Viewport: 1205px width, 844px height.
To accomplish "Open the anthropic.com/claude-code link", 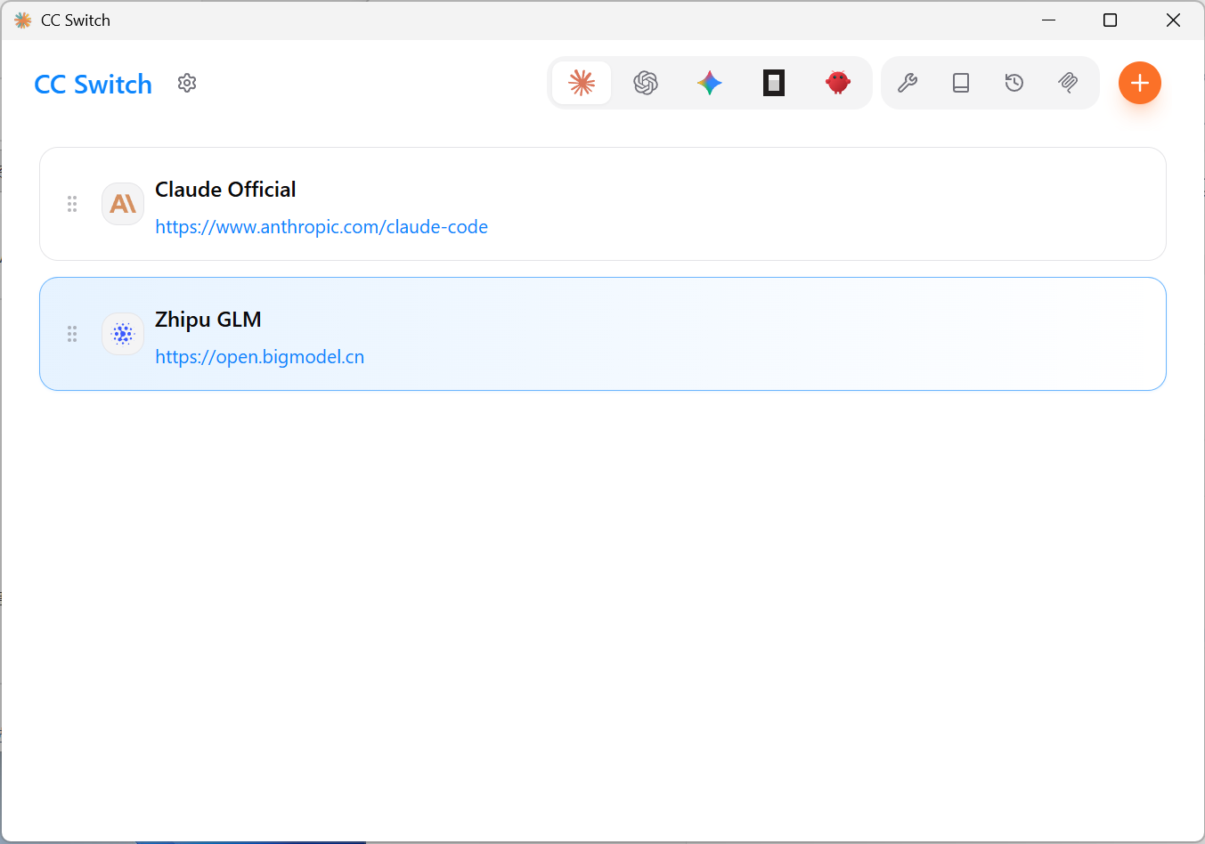I will tap(322, 227).
